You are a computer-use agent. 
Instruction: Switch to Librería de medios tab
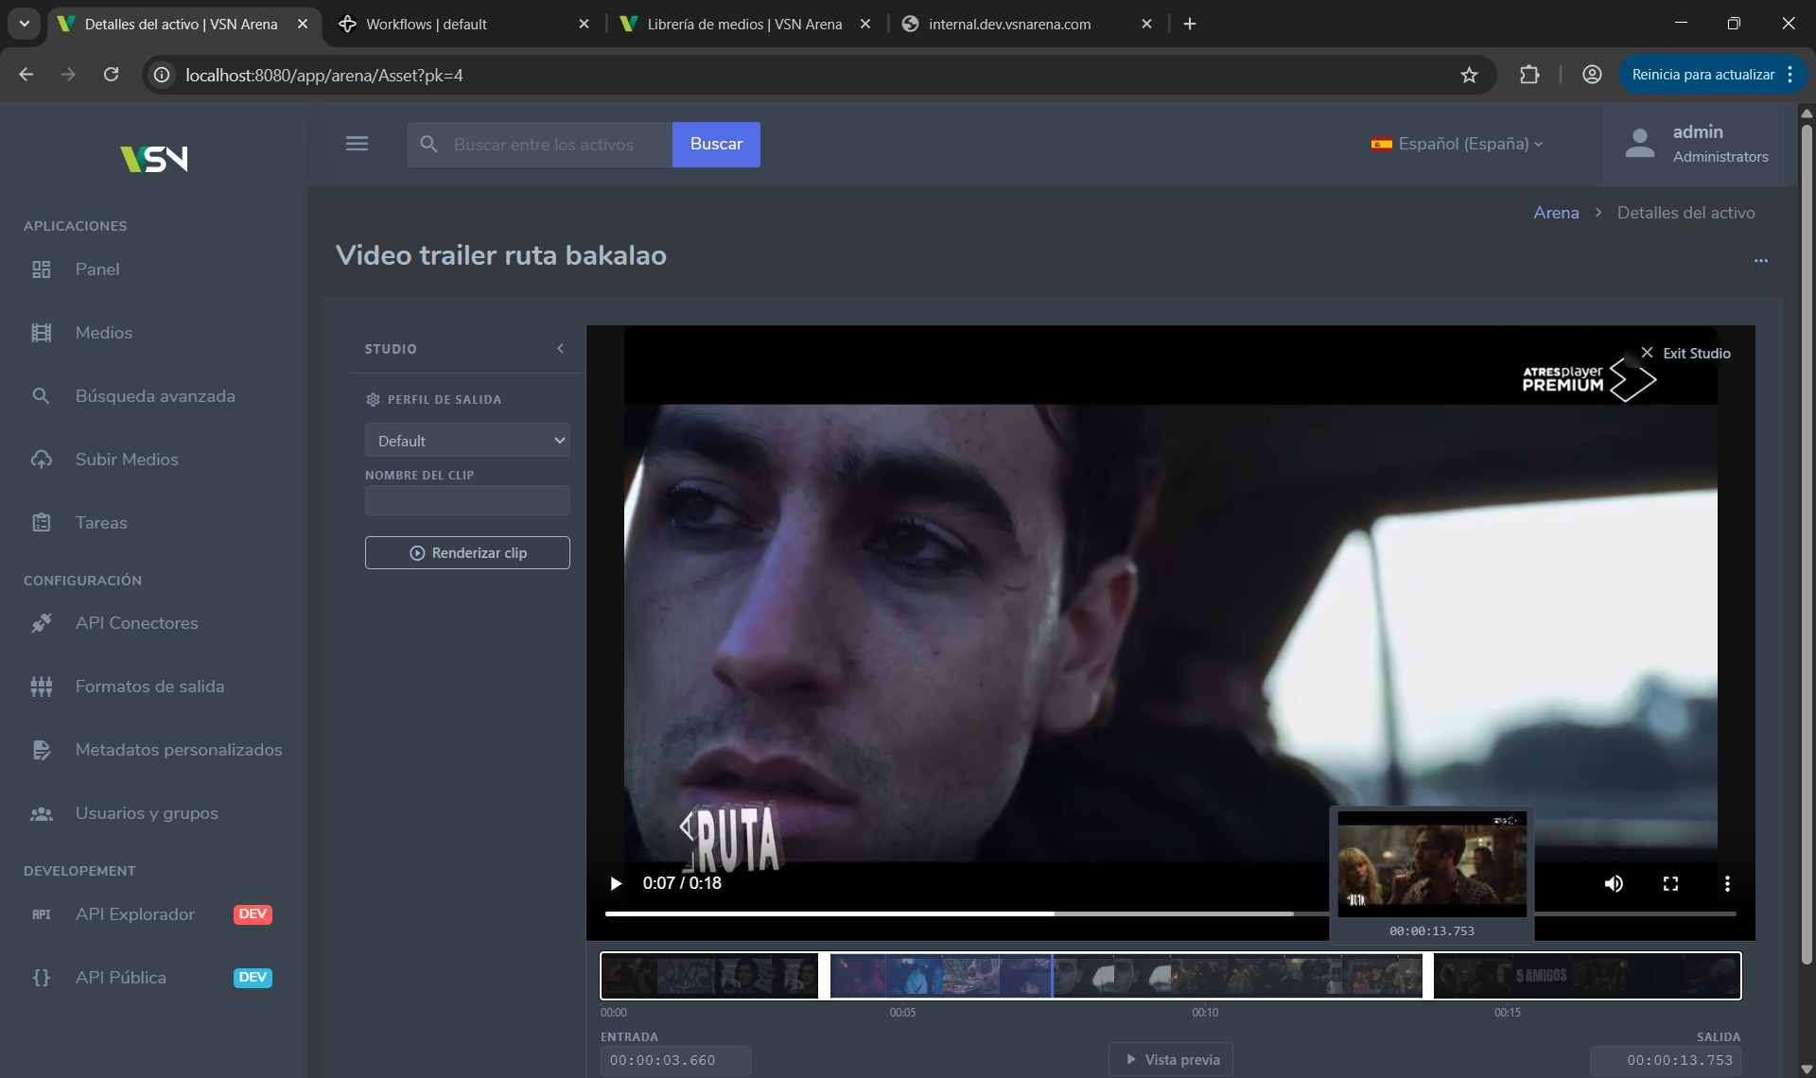pos(744,24)
